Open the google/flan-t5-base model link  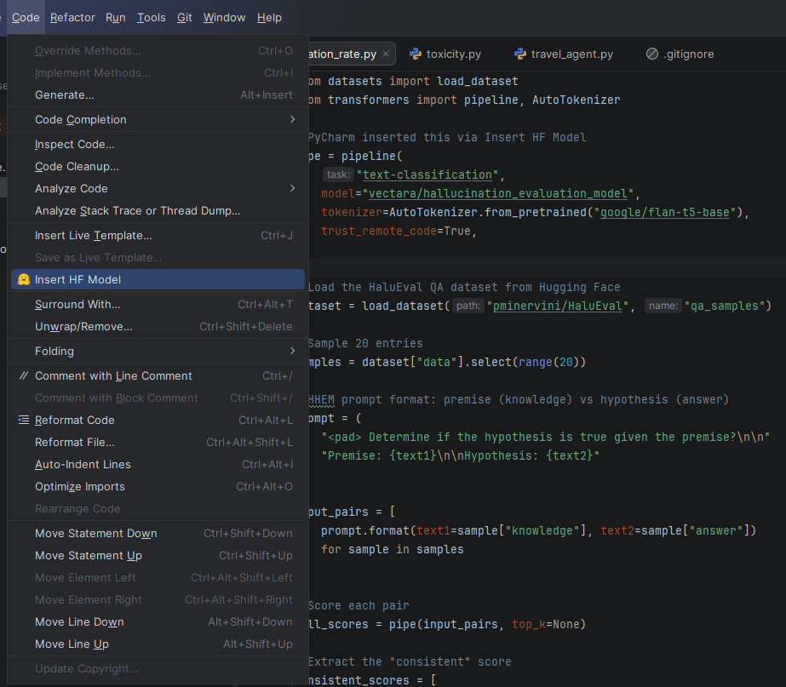pos(665,213)
